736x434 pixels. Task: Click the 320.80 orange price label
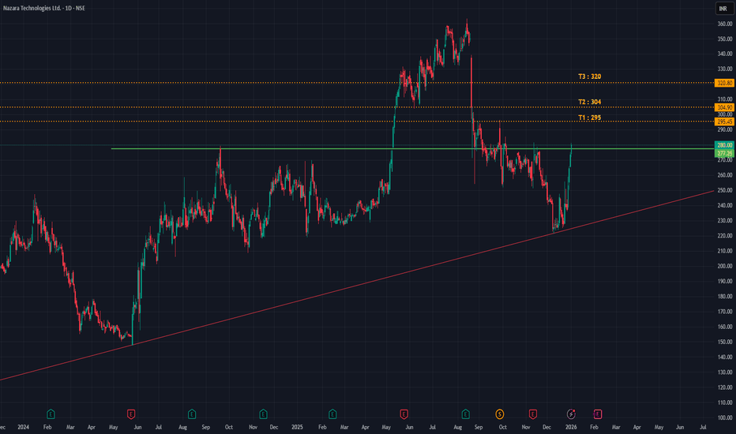[724, 83]
